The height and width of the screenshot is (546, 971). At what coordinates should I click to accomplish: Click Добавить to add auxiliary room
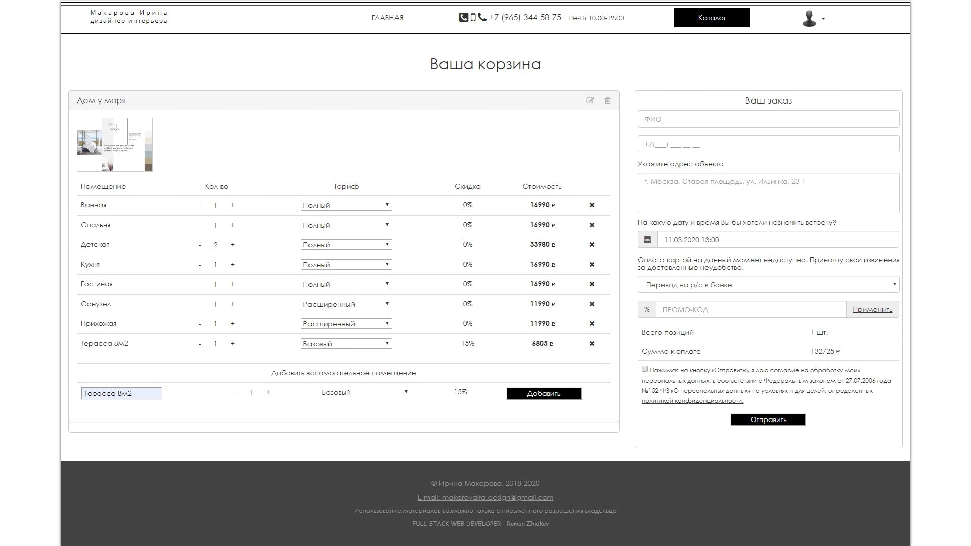tap(544, 393)
